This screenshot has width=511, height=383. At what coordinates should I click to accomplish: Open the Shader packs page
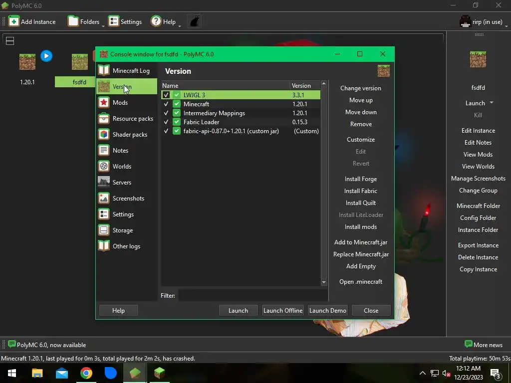(x=127, y=135)
